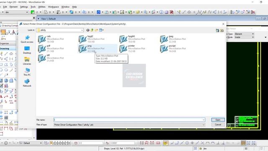Select the Place Text tool in Drawing tasks

1,96
